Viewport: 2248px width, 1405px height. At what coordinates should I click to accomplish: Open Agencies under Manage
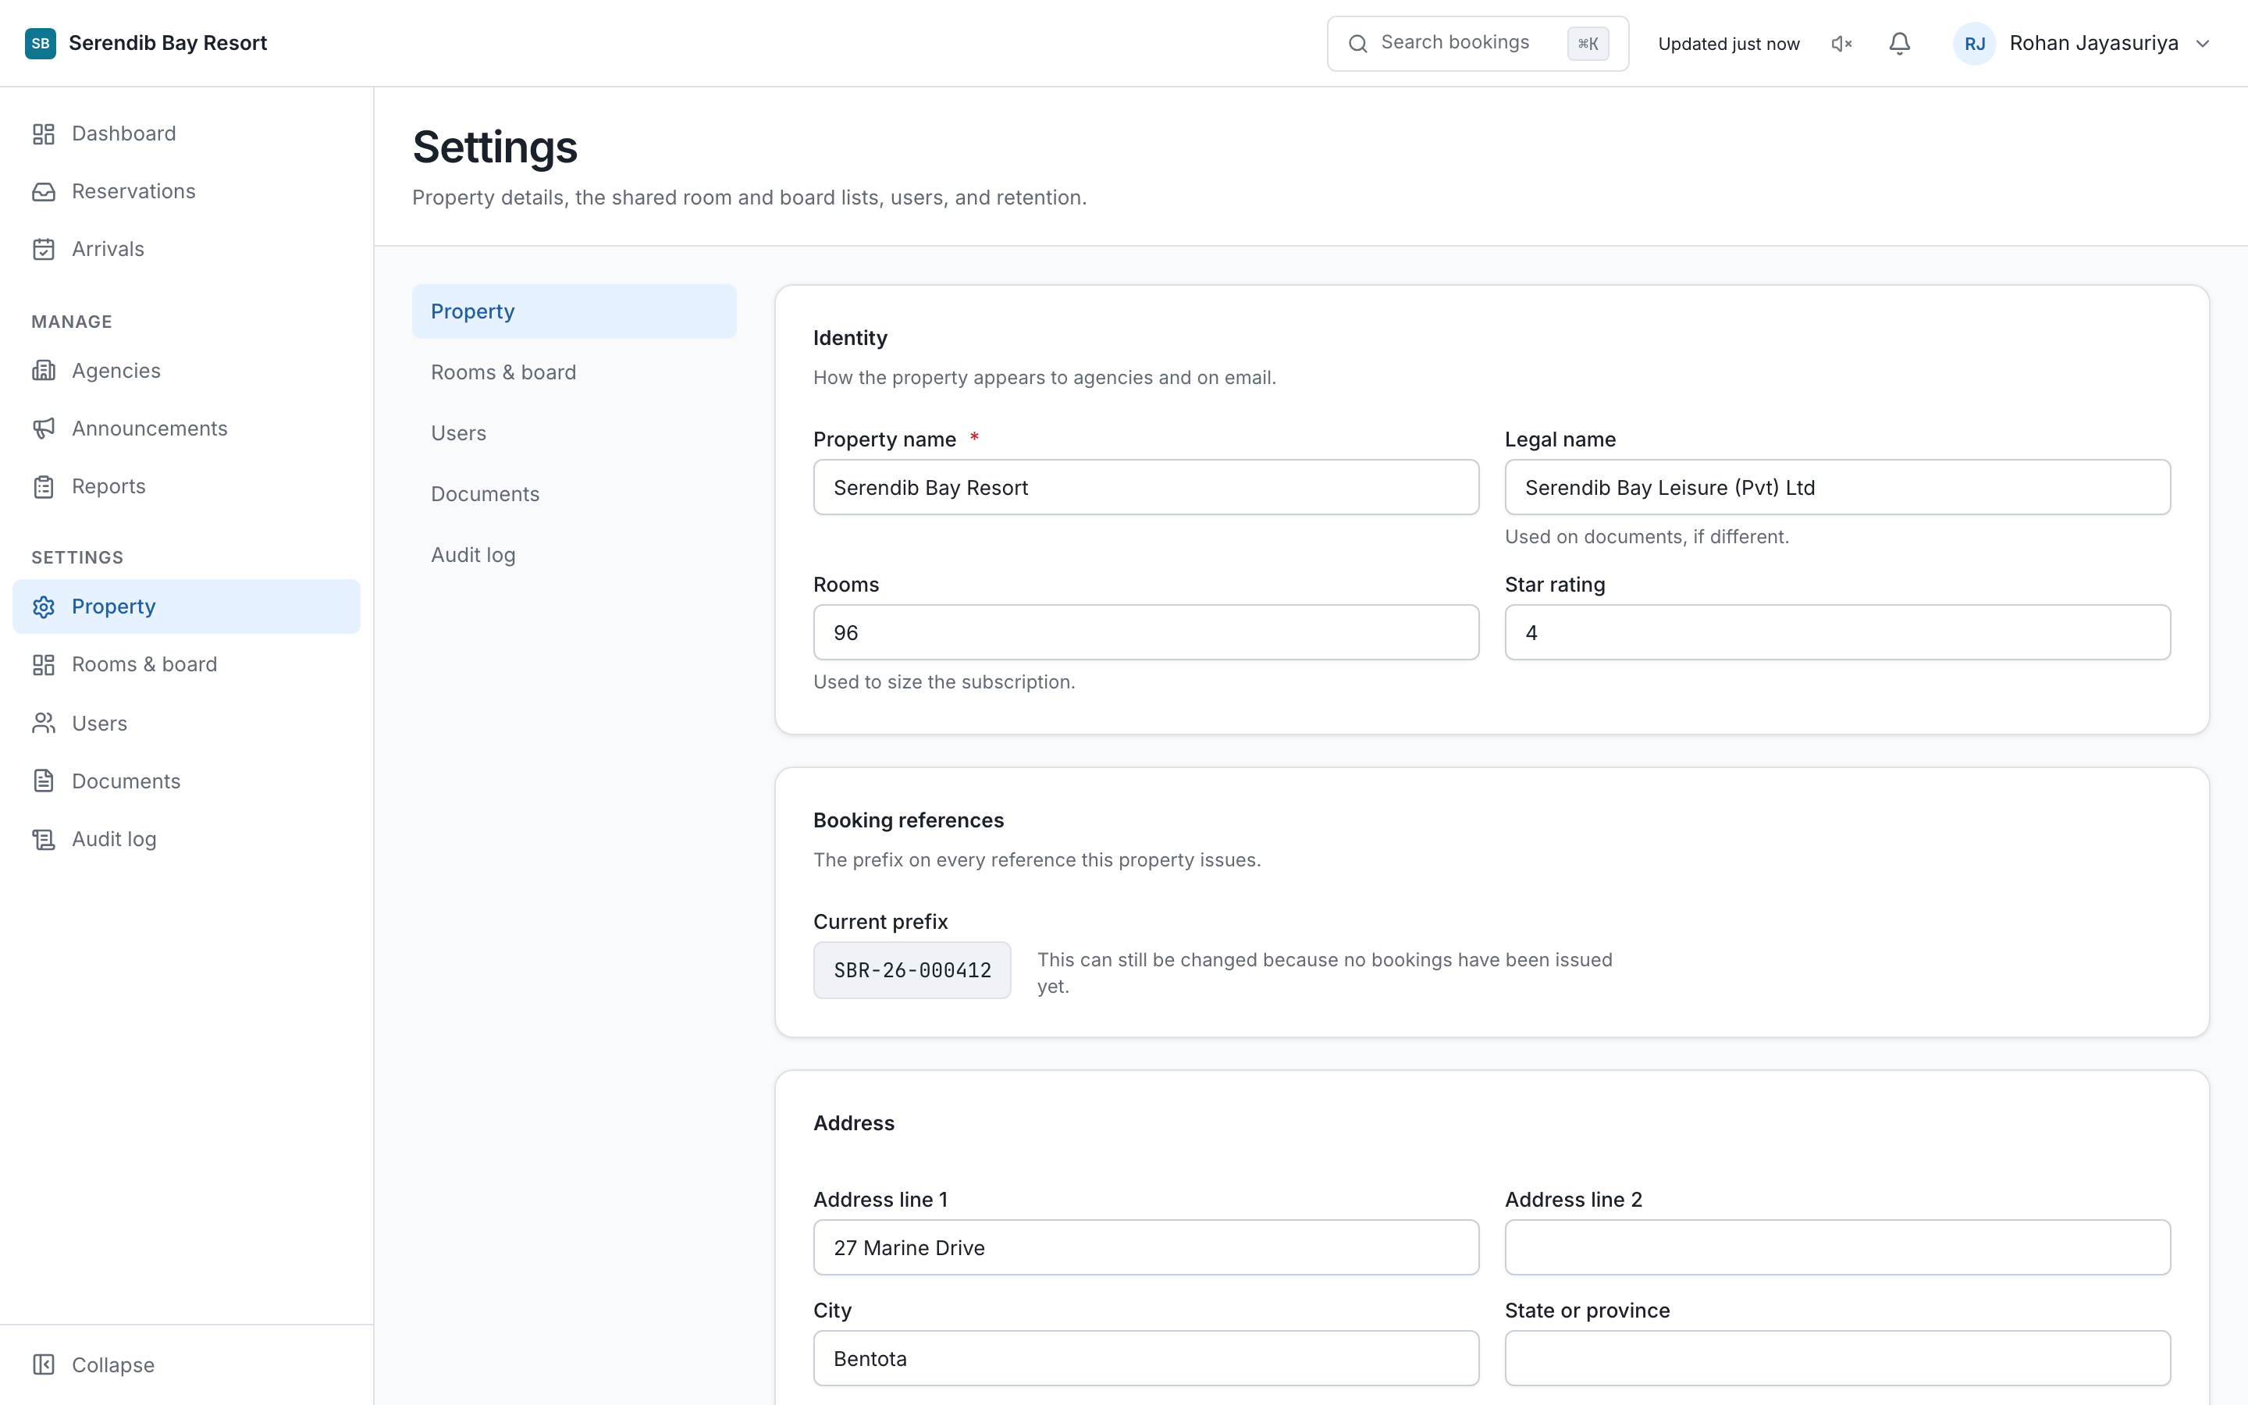point(186,371)
